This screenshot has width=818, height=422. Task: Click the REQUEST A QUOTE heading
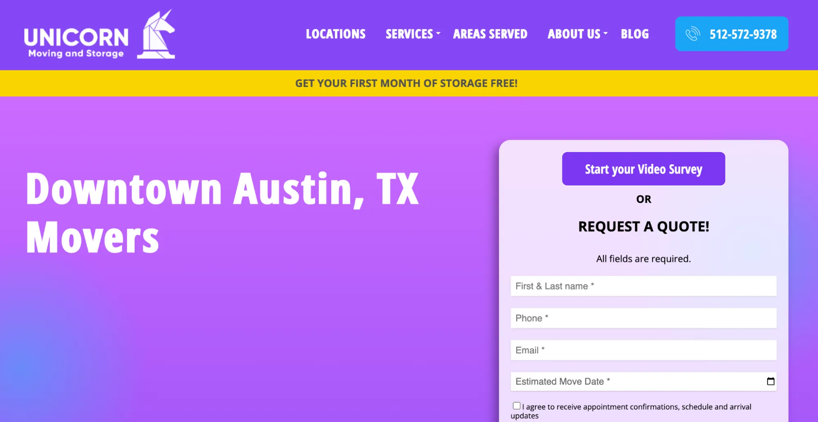[x=643, y=226]
